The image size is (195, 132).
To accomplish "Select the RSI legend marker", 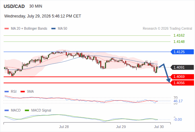I will 7,92.
